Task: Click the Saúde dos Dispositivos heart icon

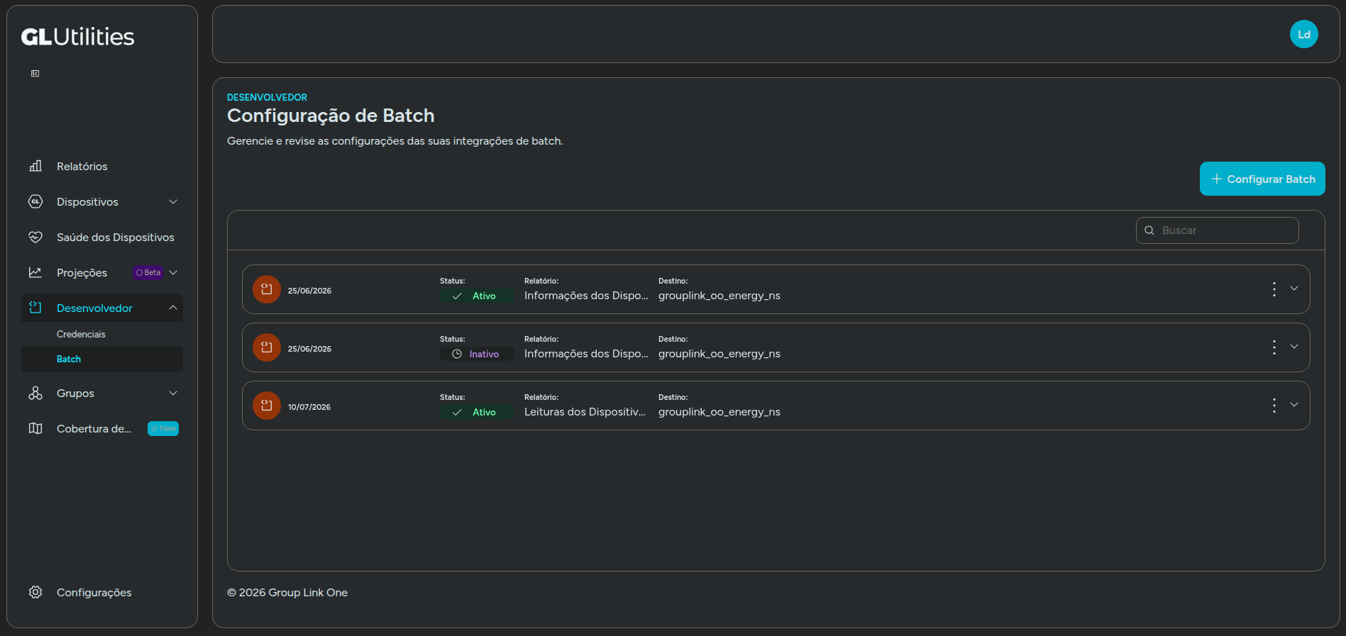Action: click(35, 237)
